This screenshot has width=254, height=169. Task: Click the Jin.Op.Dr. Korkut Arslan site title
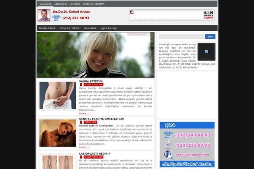coord(71,12)
